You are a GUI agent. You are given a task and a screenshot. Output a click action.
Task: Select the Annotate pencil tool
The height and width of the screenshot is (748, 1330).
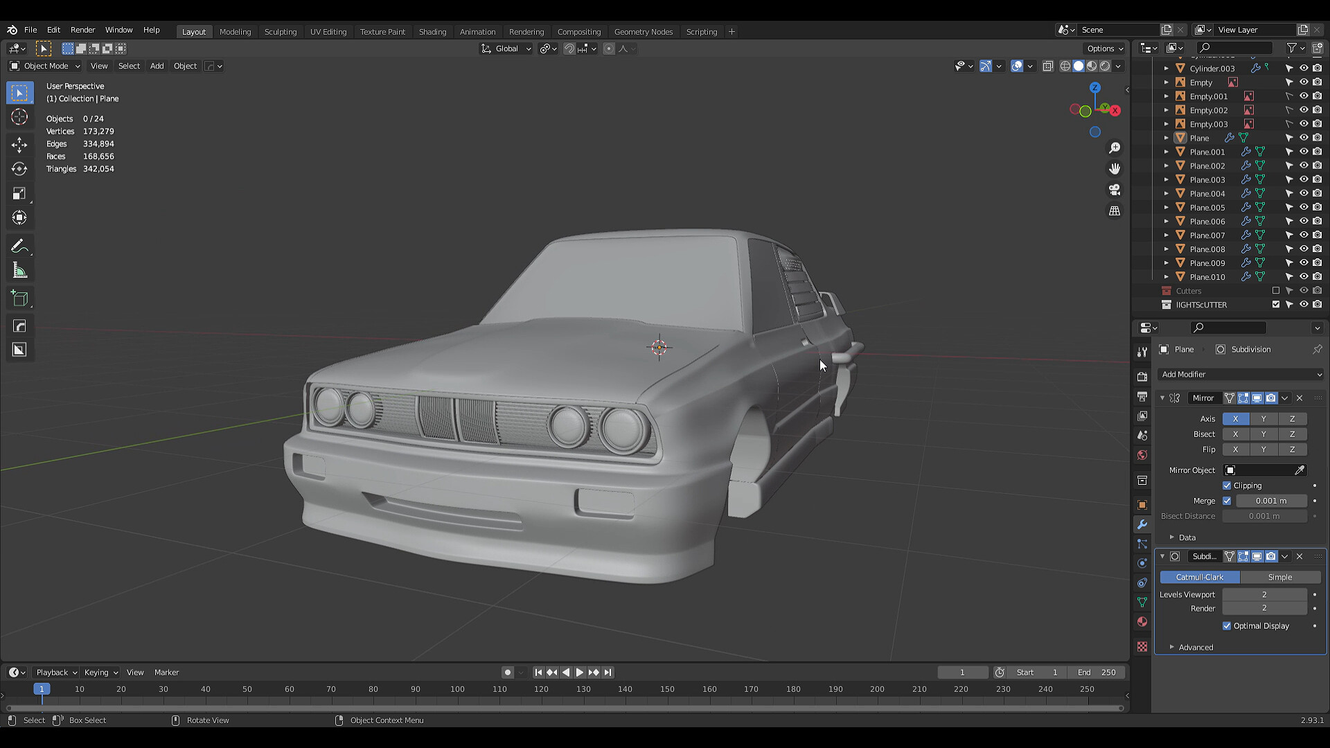click(x=19, y=247)
